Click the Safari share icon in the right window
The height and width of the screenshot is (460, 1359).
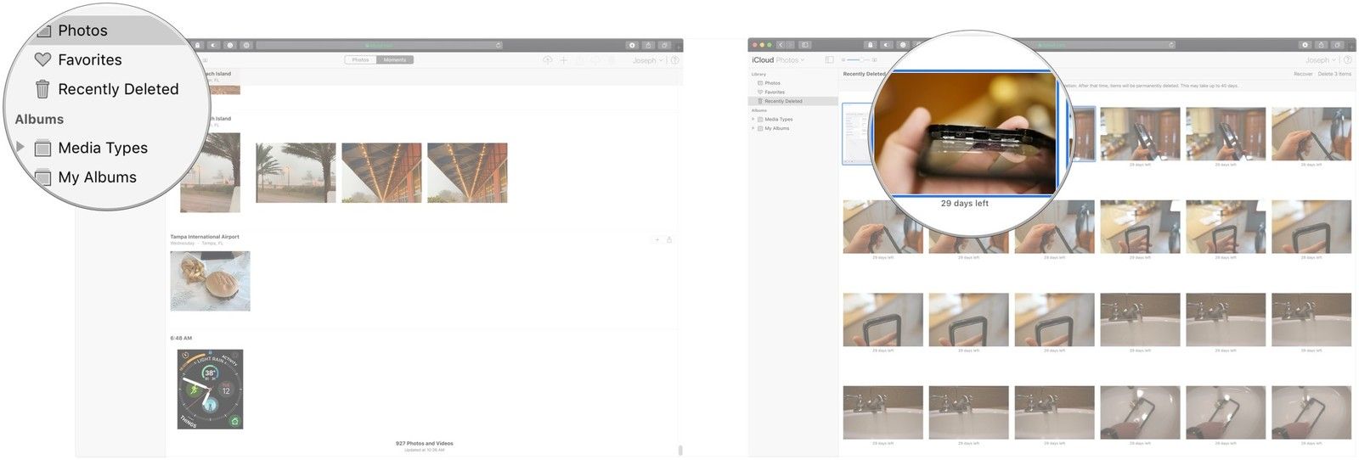tap(1321, 45)
